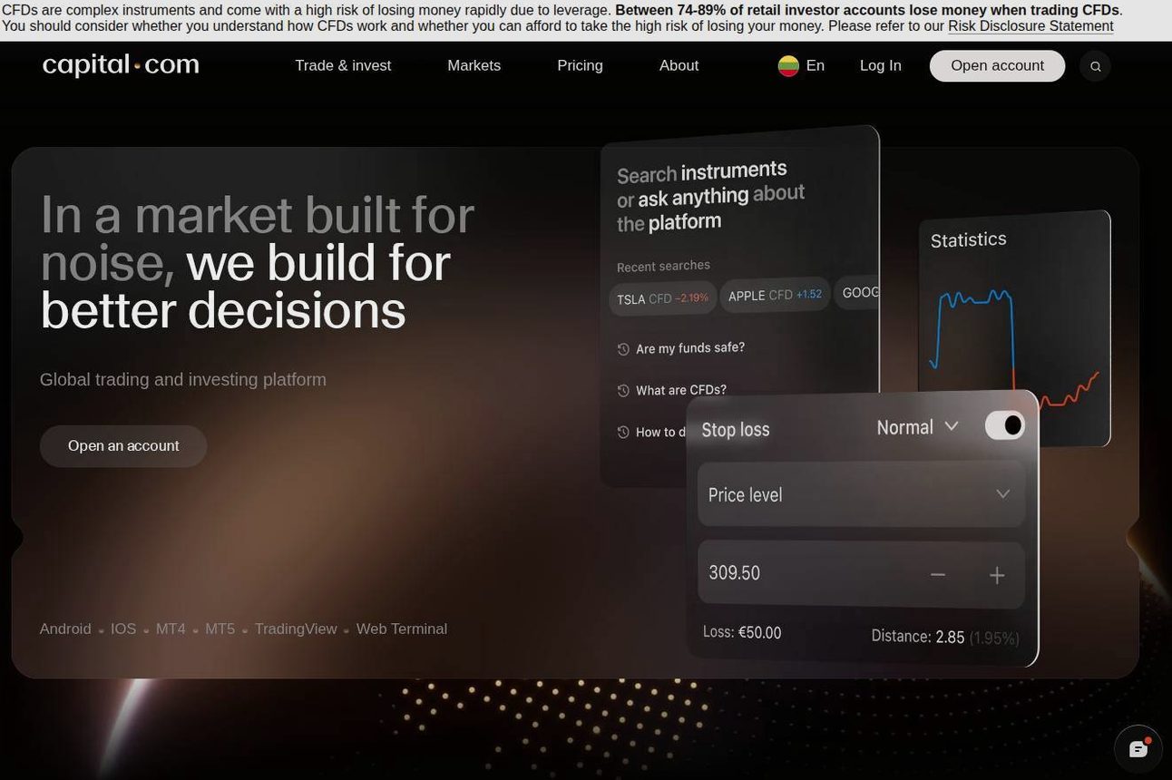Click the 'Distance: 2.85' value

918,637
